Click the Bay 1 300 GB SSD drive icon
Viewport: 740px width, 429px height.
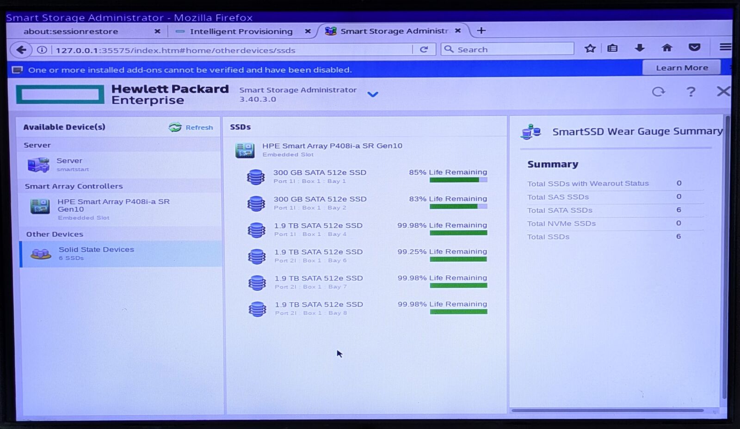pyautogui.click(x=256, y=177)
